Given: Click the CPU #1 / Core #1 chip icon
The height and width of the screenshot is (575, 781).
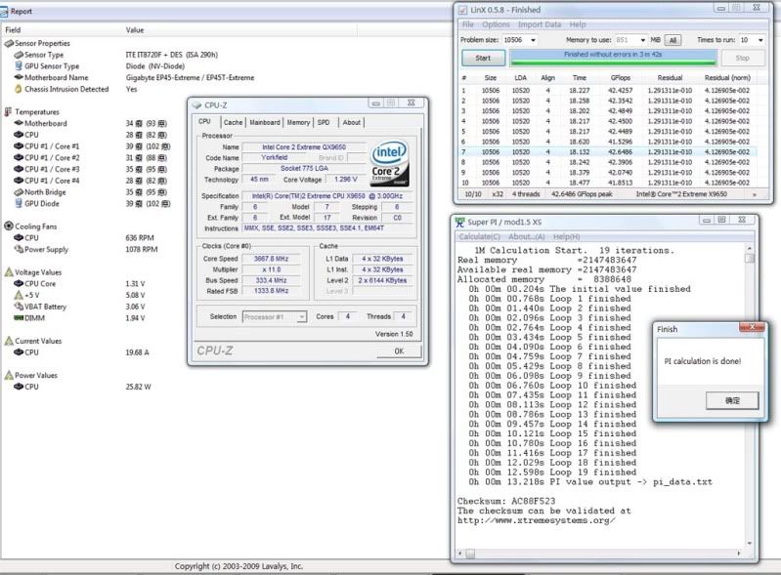Looking at the screenshot, I should click(x=19, y=146).
